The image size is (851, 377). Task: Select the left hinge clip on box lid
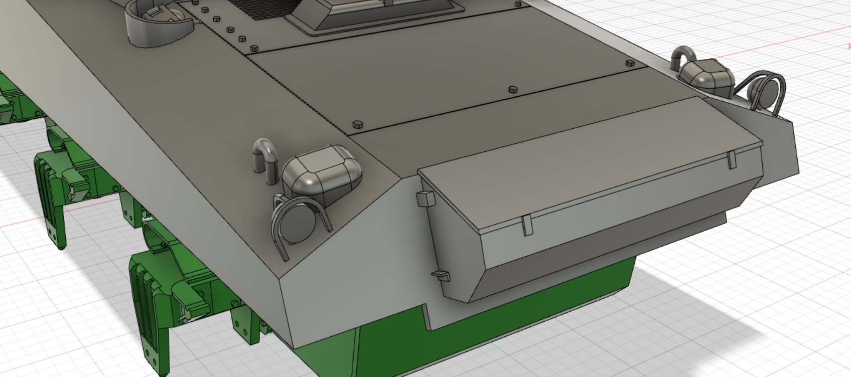tap(526, 225)
